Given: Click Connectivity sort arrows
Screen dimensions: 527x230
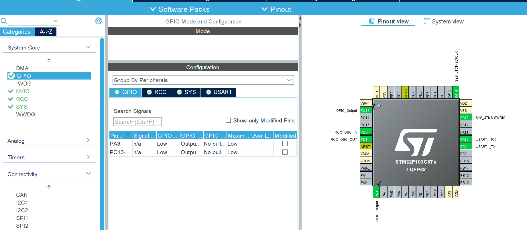Looking at the screenshot, I should [49, 187].
